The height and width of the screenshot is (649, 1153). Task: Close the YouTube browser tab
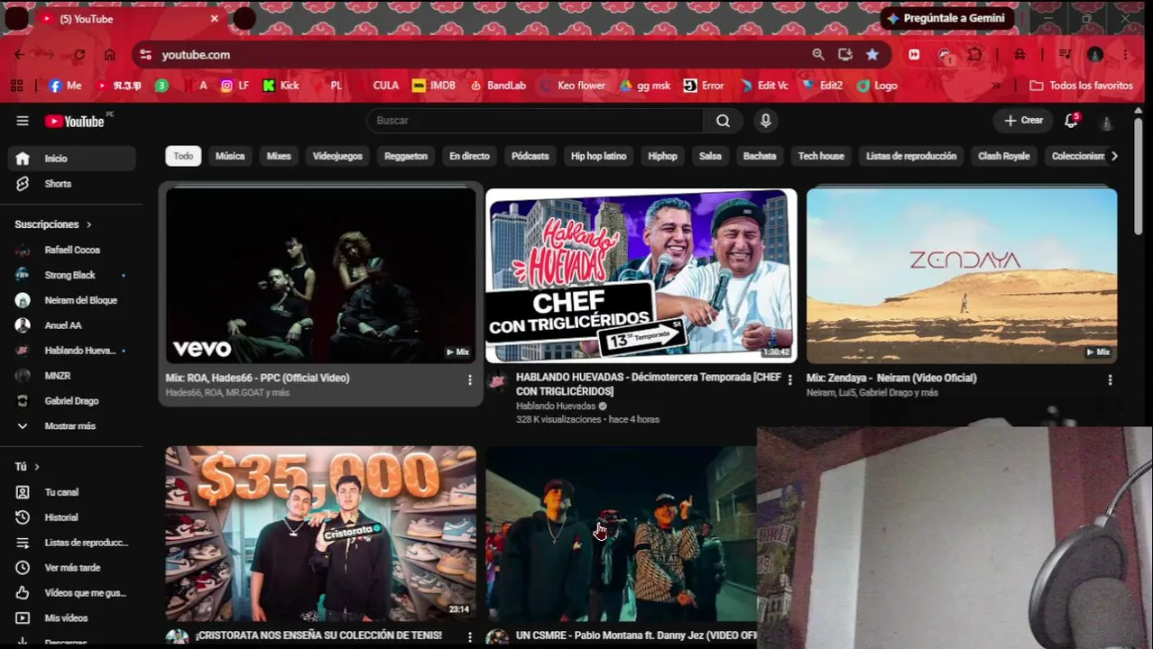click(214, 19)
